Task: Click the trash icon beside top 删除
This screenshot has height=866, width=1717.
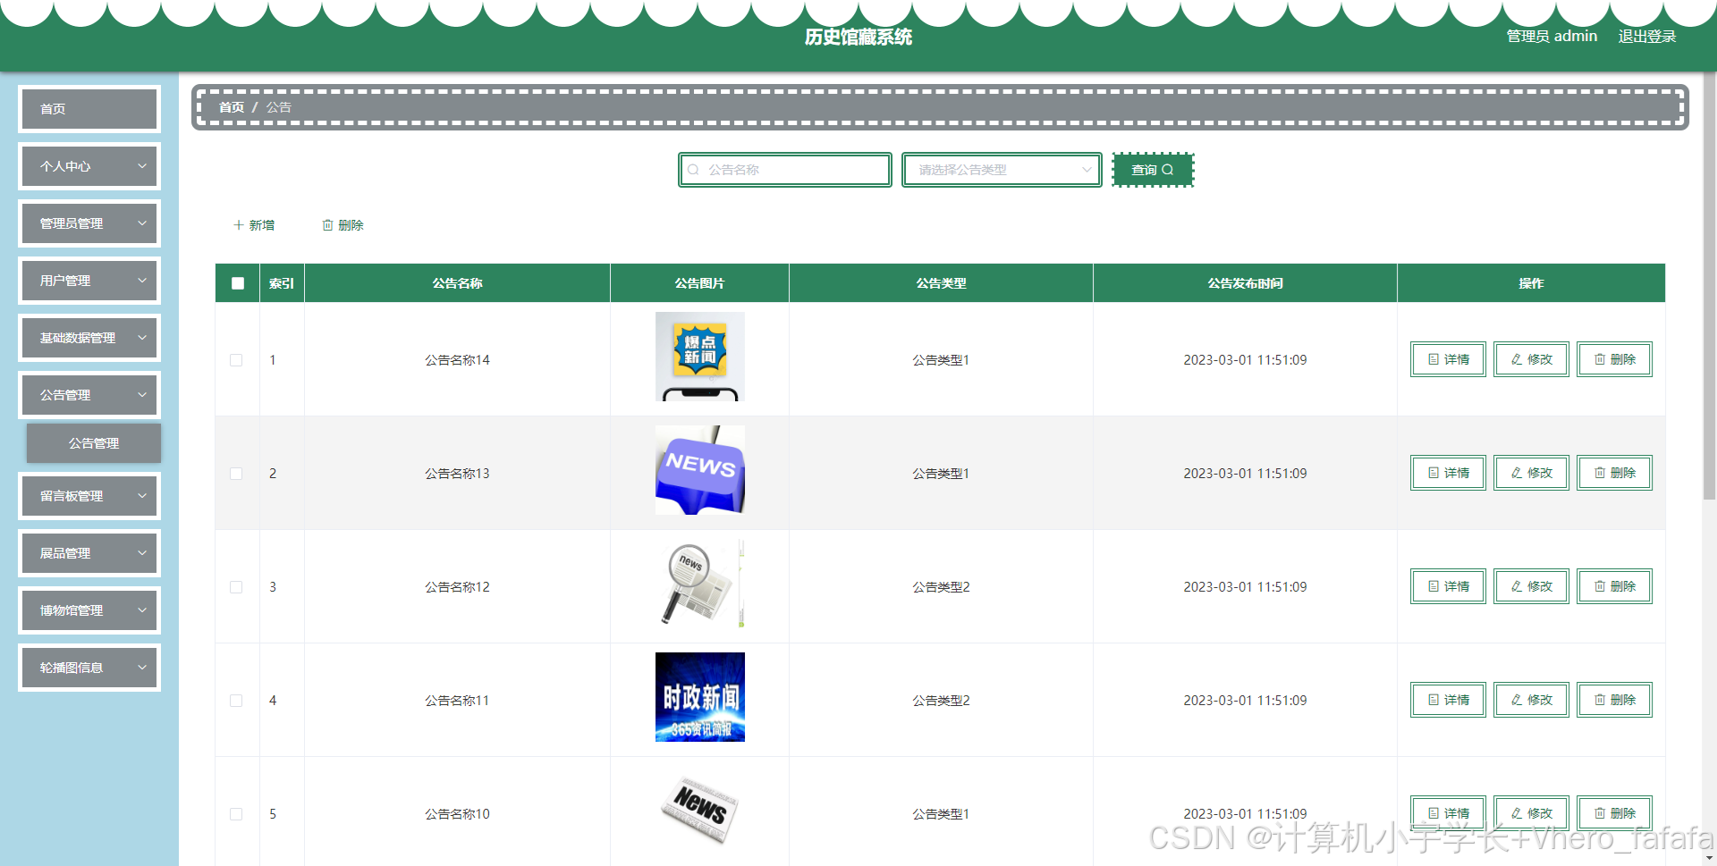Action: [x=327, y=225]
